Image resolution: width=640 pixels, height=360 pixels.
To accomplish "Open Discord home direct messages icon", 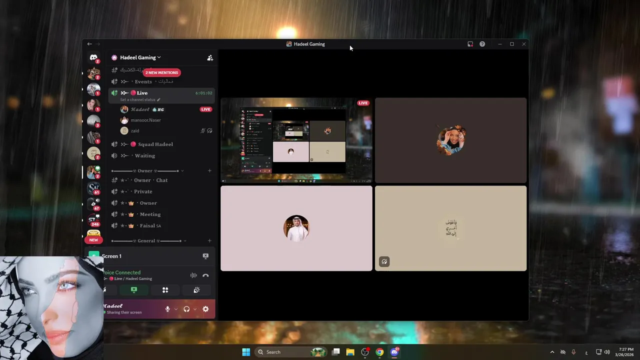I will click(x=93, y=57).
